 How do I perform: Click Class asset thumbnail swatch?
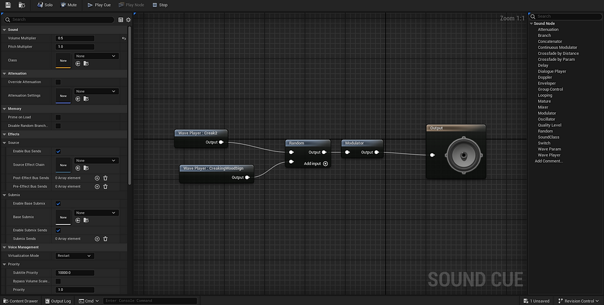(x=63, y=60)
